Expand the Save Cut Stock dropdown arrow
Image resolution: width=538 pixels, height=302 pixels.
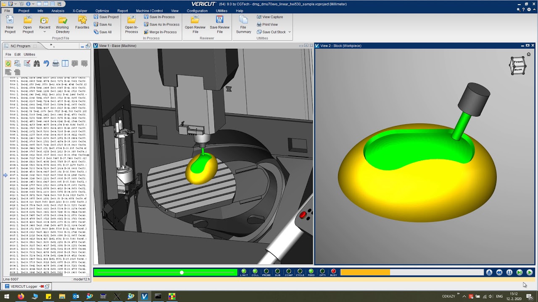(x=289, y=32)
